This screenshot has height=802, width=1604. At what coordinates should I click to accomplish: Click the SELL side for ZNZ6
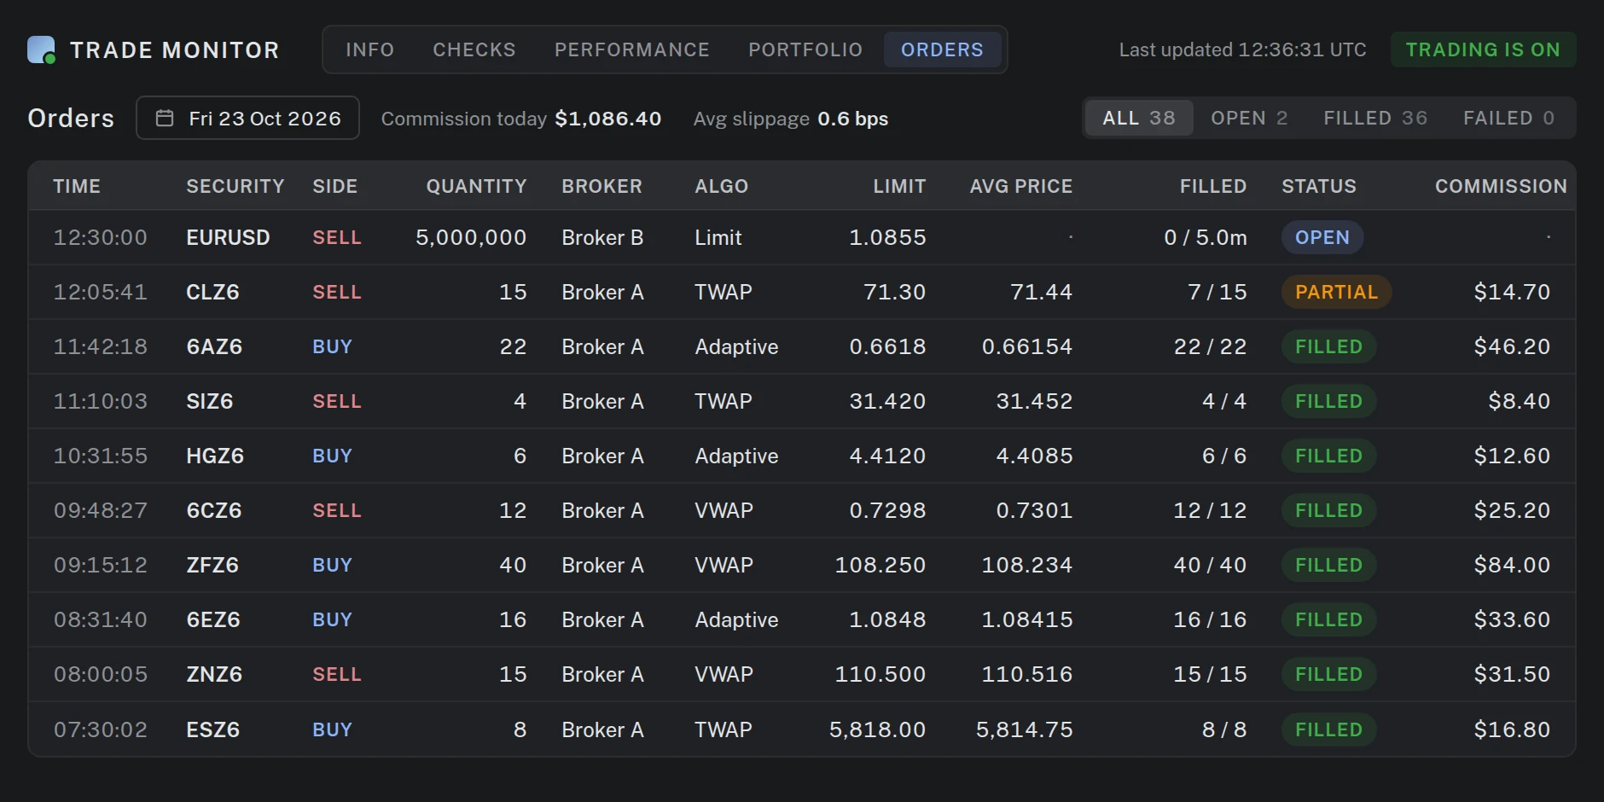pos(337,674)
